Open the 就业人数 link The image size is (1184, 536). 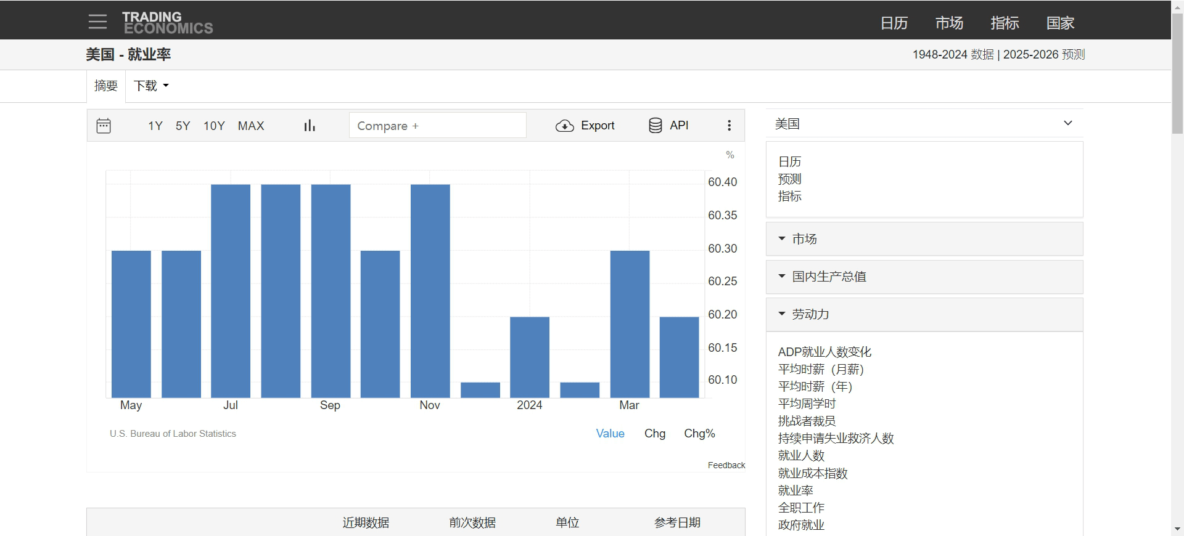(801, 455)
